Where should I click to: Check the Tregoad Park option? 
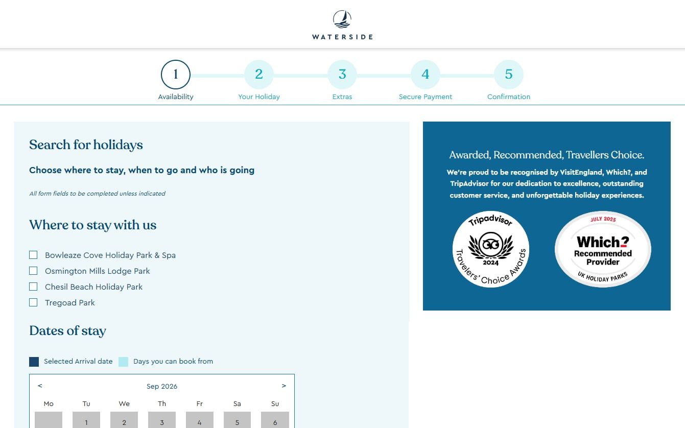point(33,302)
